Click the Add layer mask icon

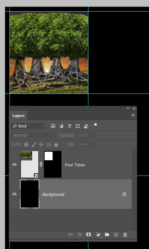coord(88,235)
